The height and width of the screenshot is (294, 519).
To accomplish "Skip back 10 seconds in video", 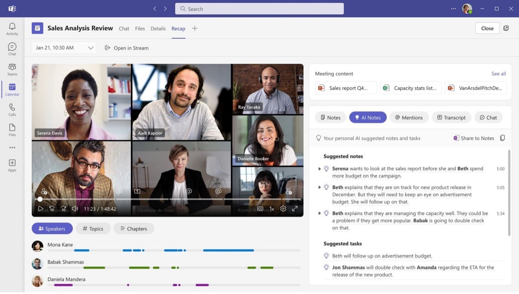I will pos(52,209).
